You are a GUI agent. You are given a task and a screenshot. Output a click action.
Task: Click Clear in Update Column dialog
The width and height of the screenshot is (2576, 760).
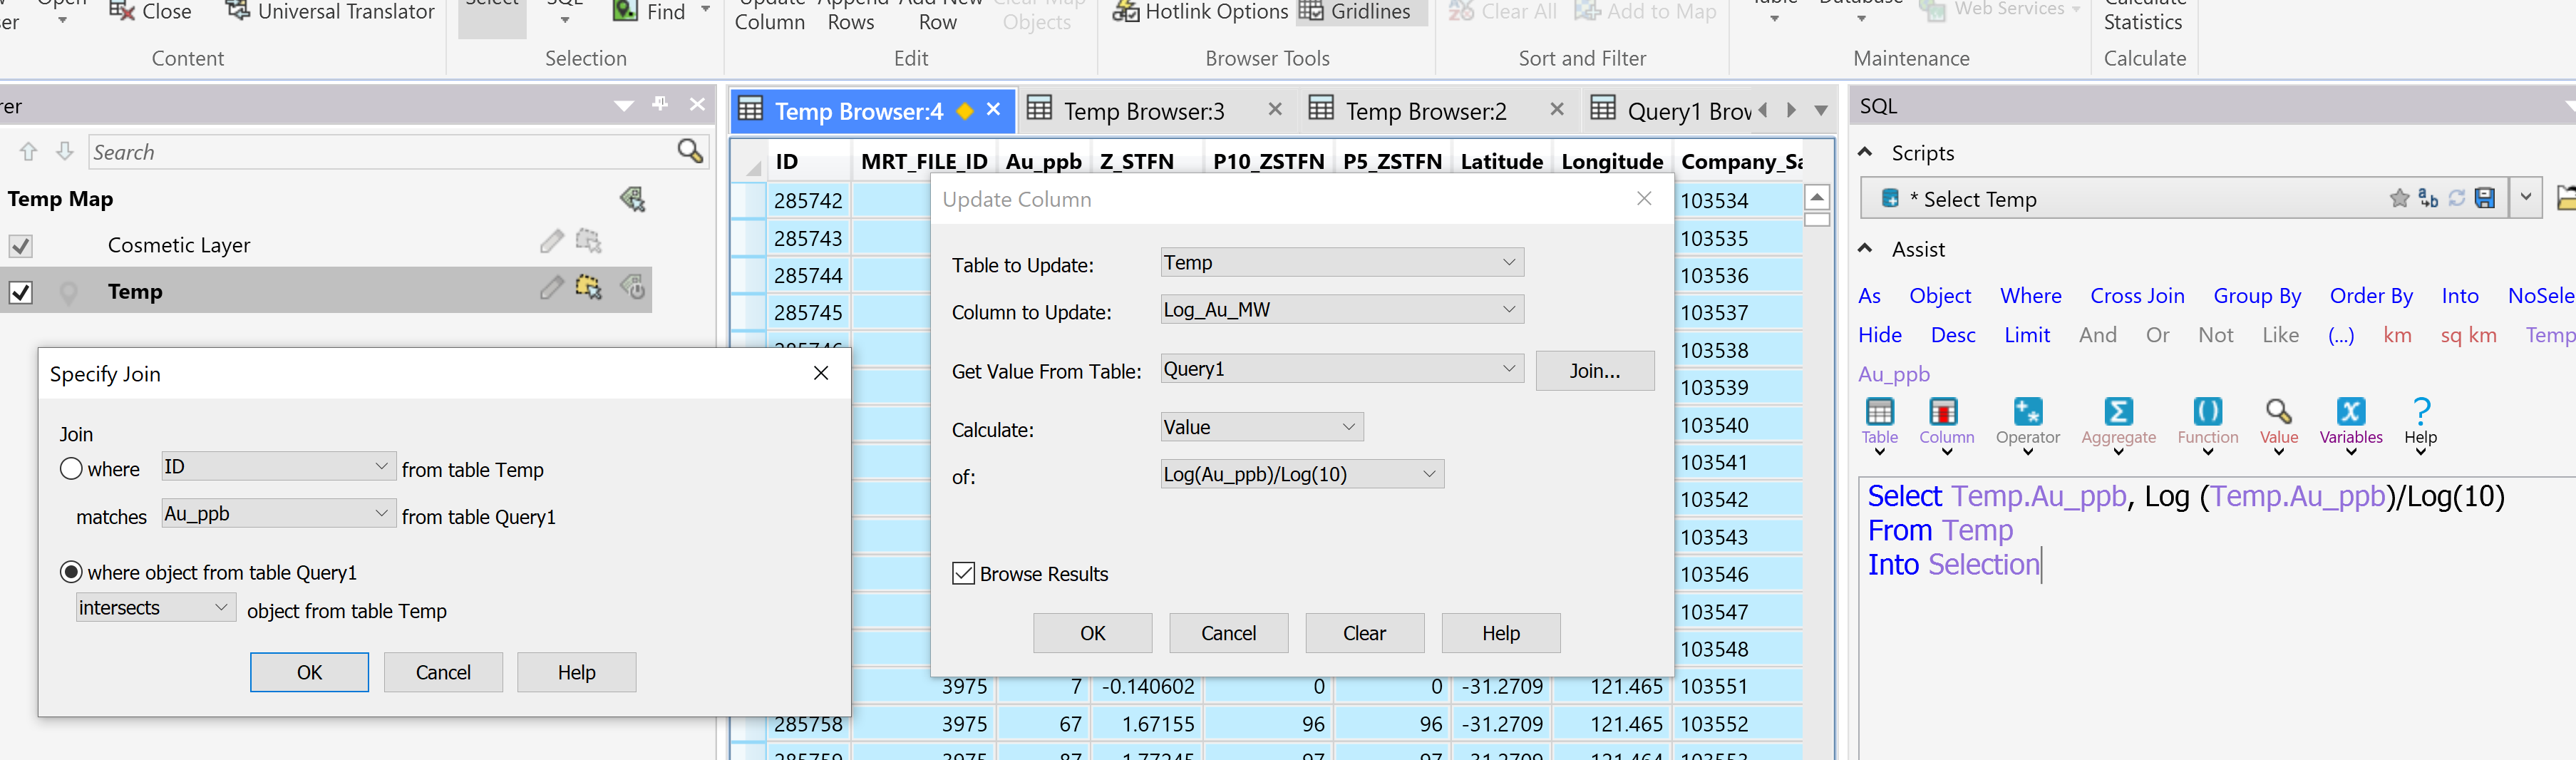[x=1365, y=632]
